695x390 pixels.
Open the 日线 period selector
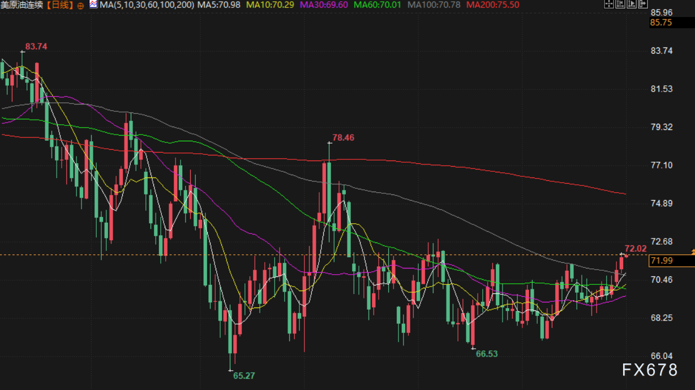(x=61, y=5)
